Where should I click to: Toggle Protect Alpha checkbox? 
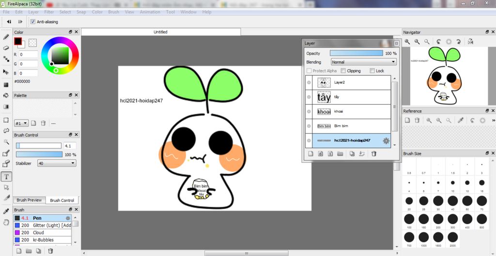point(309,71)
